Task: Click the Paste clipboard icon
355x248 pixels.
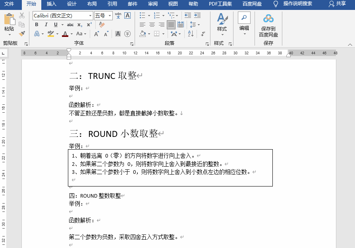Action: coord(10,19)
